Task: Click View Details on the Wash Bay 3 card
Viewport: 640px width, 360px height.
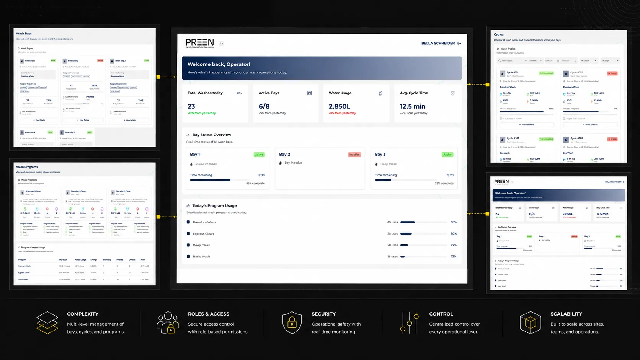Action: (129, 120)
